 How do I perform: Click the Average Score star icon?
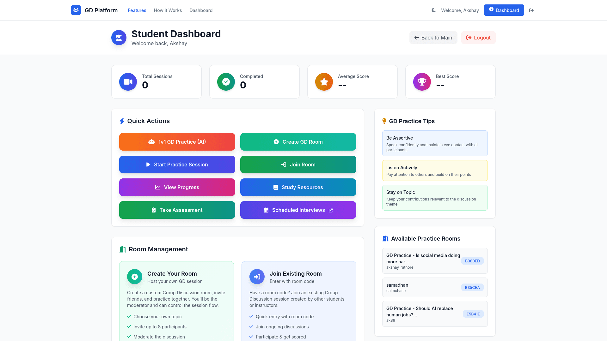pyautogui.click(x=324, y=82)
